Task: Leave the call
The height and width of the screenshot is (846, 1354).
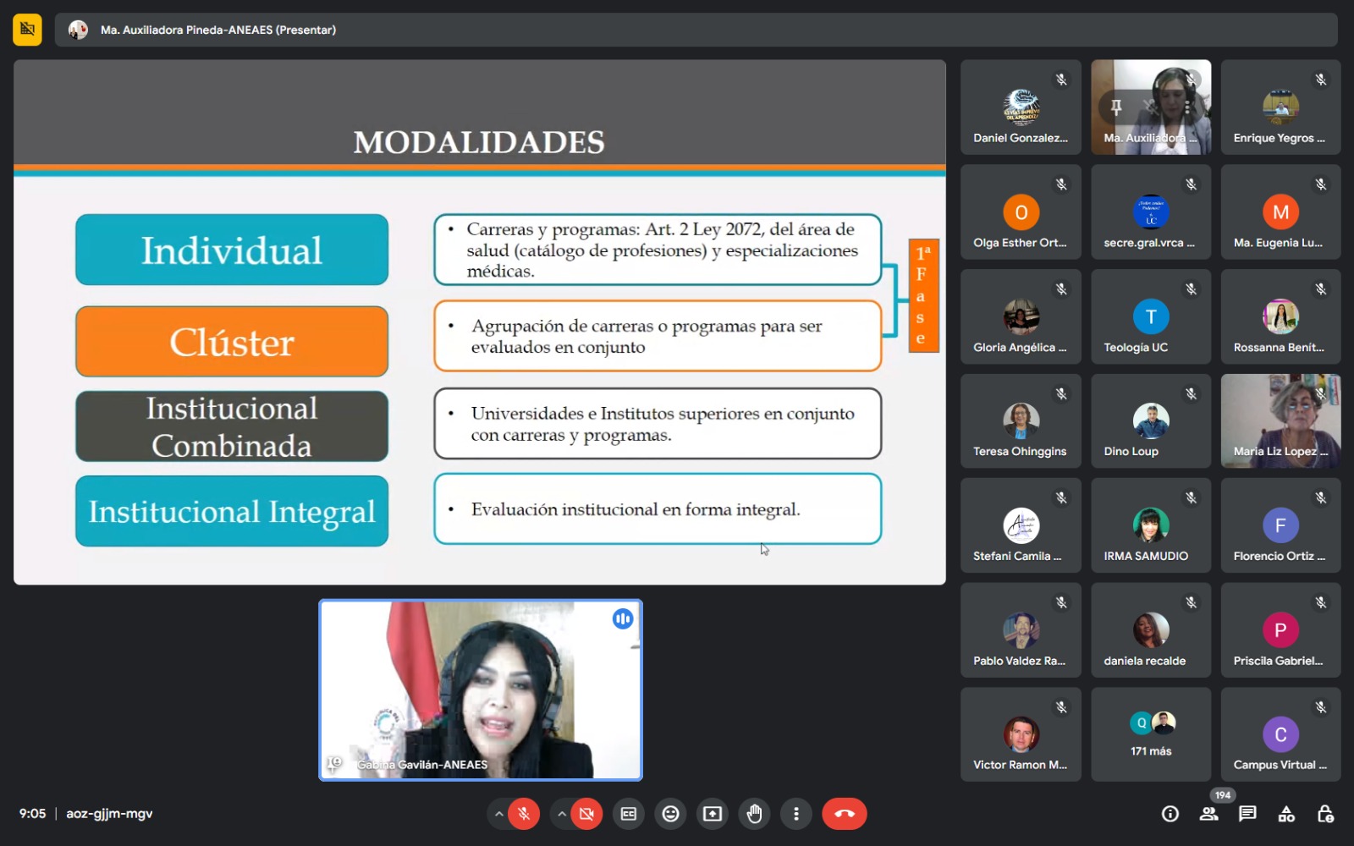Action: pos(844,814)
